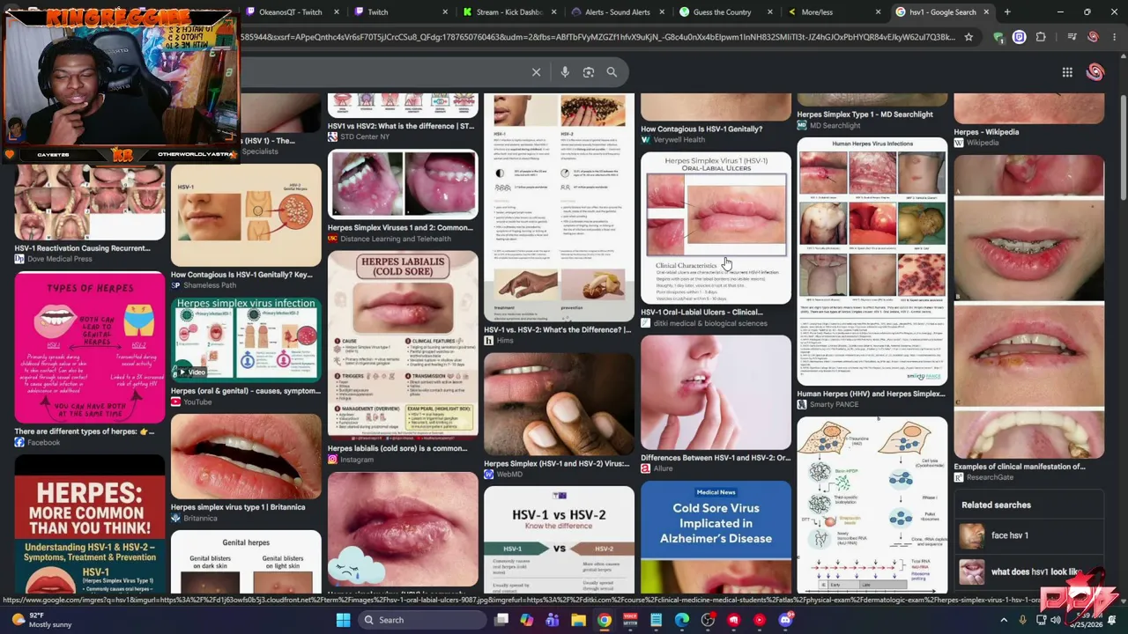Open the Chrome extensions puzzle menu
Viewport: 1128px width, 634px height.
coord(1041,37)
